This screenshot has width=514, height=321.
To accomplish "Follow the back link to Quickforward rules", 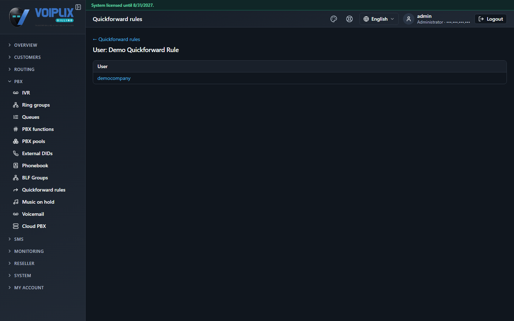I will (116, 39).
